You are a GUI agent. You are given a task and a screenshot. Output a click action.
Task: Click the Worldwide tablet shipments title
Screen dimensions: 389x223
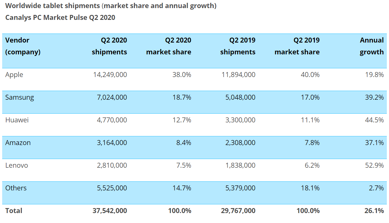pyautogui.click(x=111, y=6)
